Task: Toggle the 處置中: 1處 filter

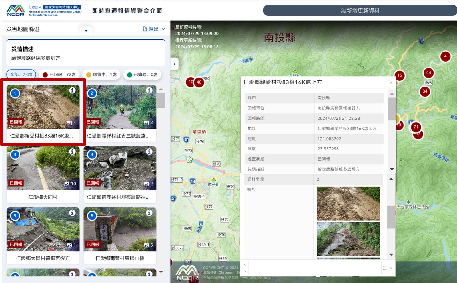Action: tap(101, 75)
